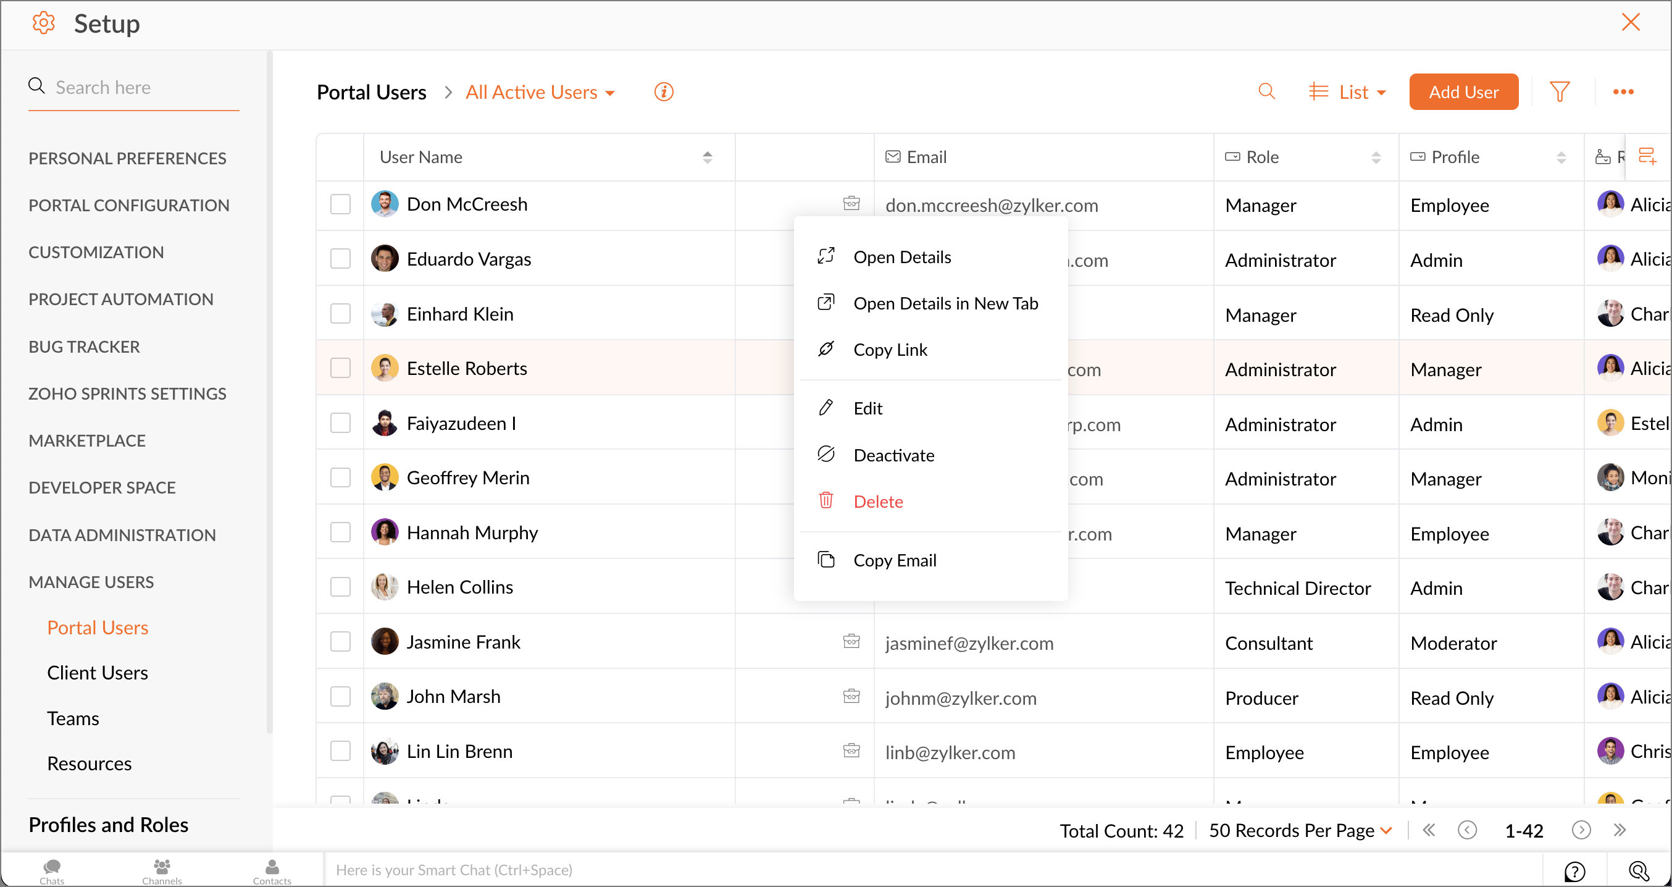Select Jasmine Frank's row checkbox
1672x887 pixels.
click(340, 642)
